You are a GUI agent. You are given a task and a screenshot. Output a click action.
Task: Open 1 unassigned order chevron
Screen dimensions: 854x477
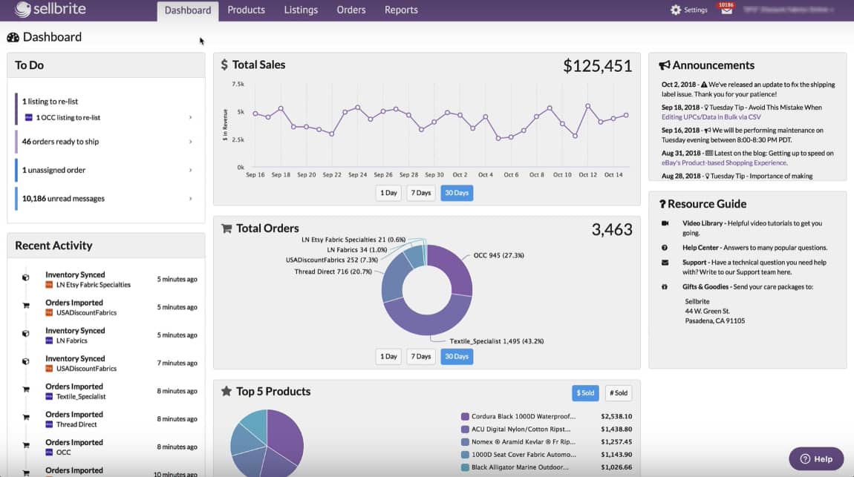pos(191,170)
